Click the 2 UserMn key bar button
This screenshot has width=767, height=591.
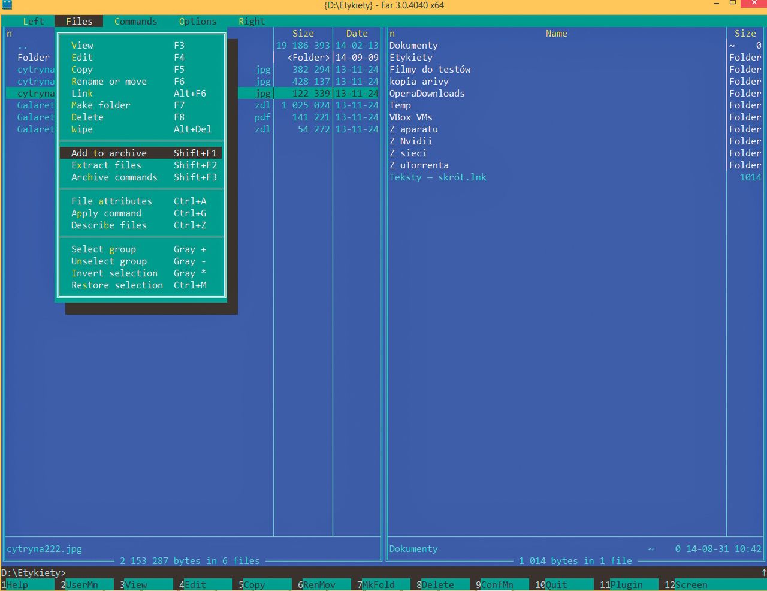pos(87,584)
